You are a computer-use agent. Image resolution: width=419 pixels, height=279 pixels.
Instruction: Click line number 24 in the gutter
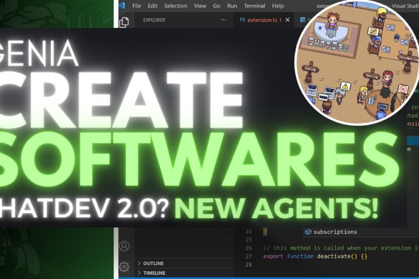point(249,231)
